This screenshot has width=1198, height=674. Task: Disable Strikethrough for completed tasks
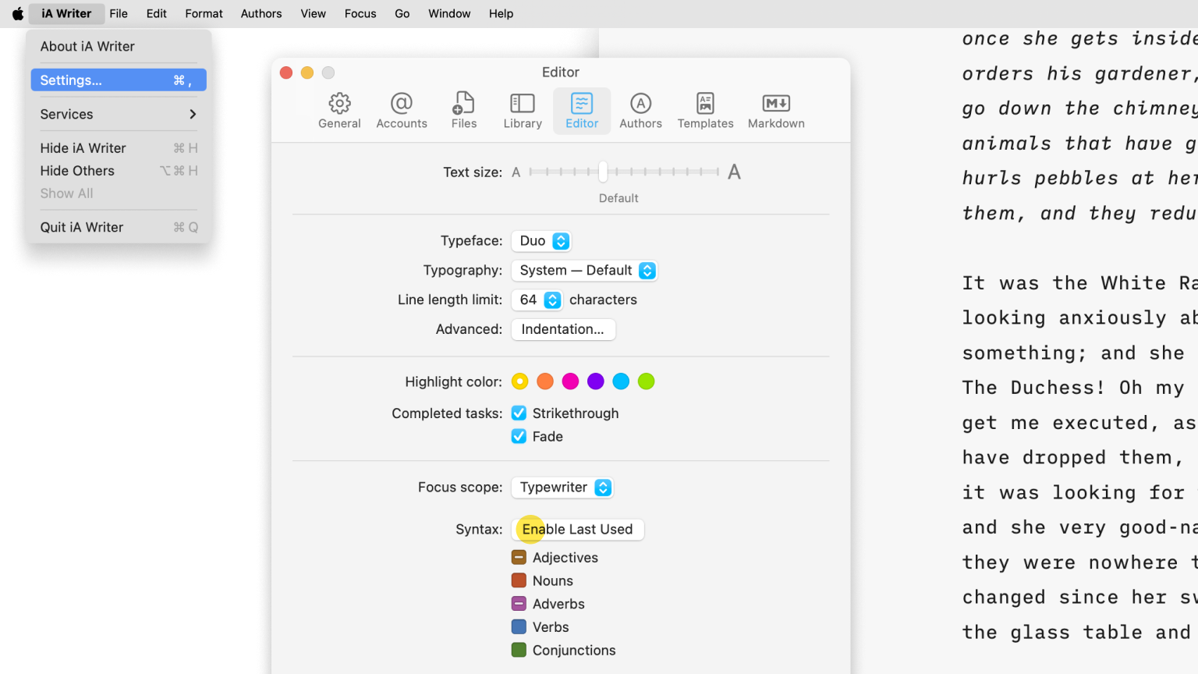519,413
